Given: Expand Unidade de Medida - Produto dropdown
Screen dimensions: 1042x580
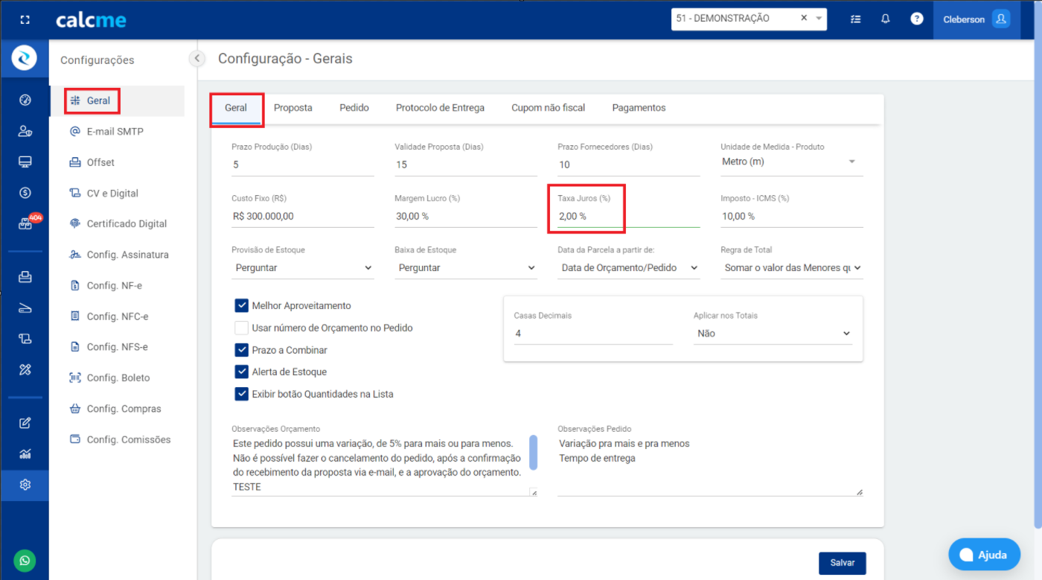Looking at the screenshot, I should tap(791, 162).
